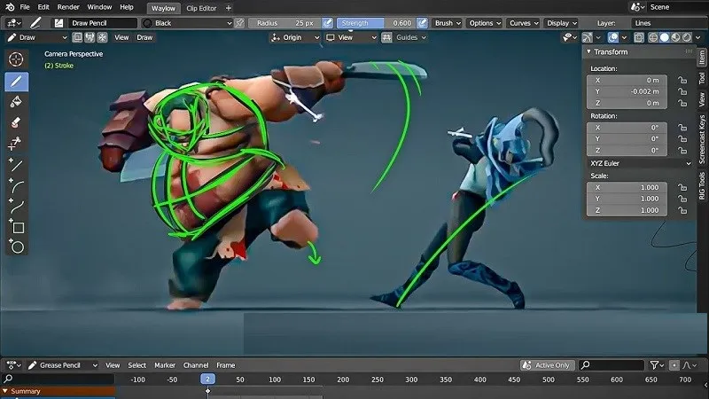Open the Guides dropdown arrow
The height and width of the screenshot is (399, 709).
point(424,37)
